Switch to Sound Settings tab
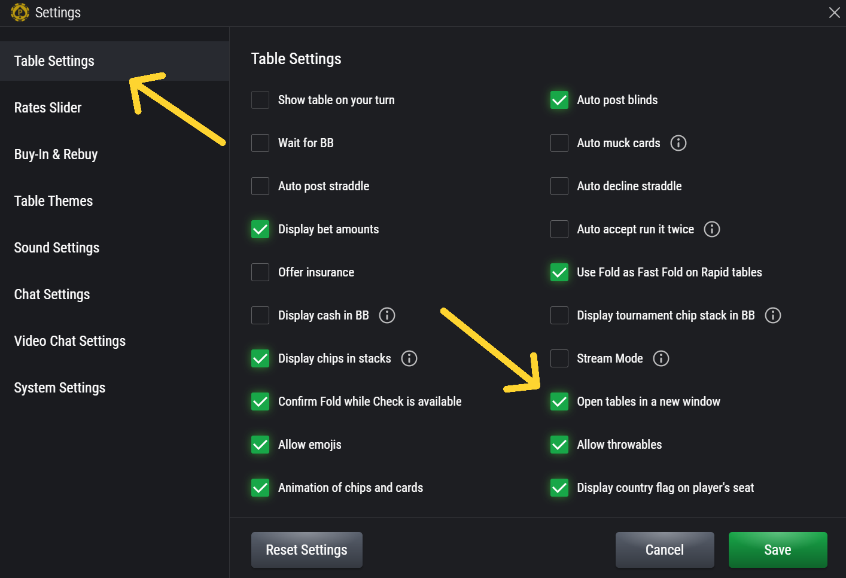The image size is (846, 578). click(57, 248)
